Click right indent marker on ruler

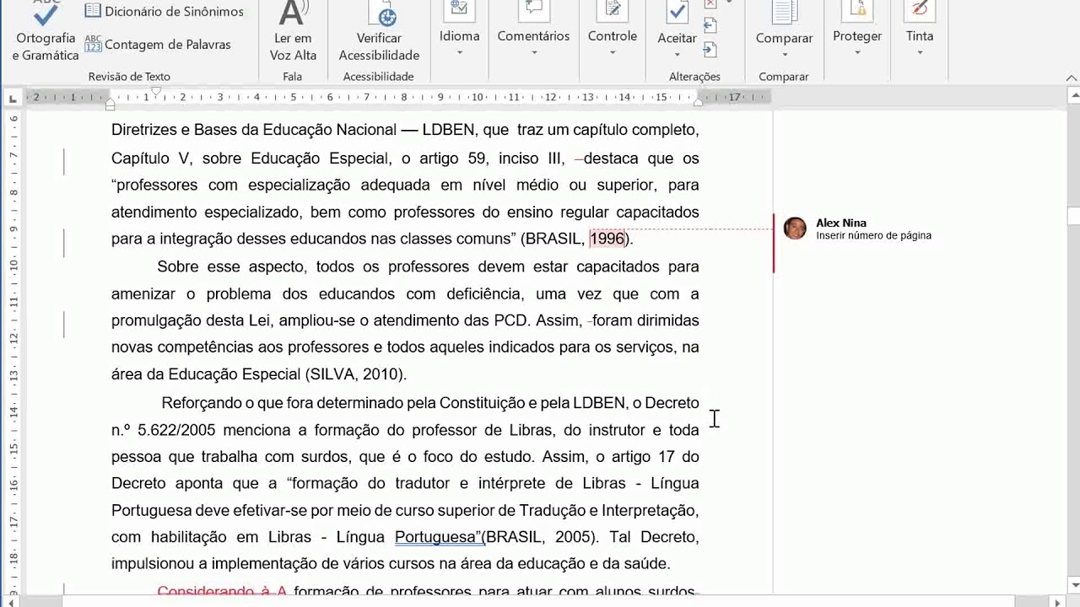pyautogui.click(x=698, y=101)
